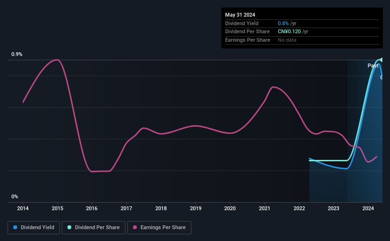Click the teal Dividend Per Share legend dot

pos(69,227)
